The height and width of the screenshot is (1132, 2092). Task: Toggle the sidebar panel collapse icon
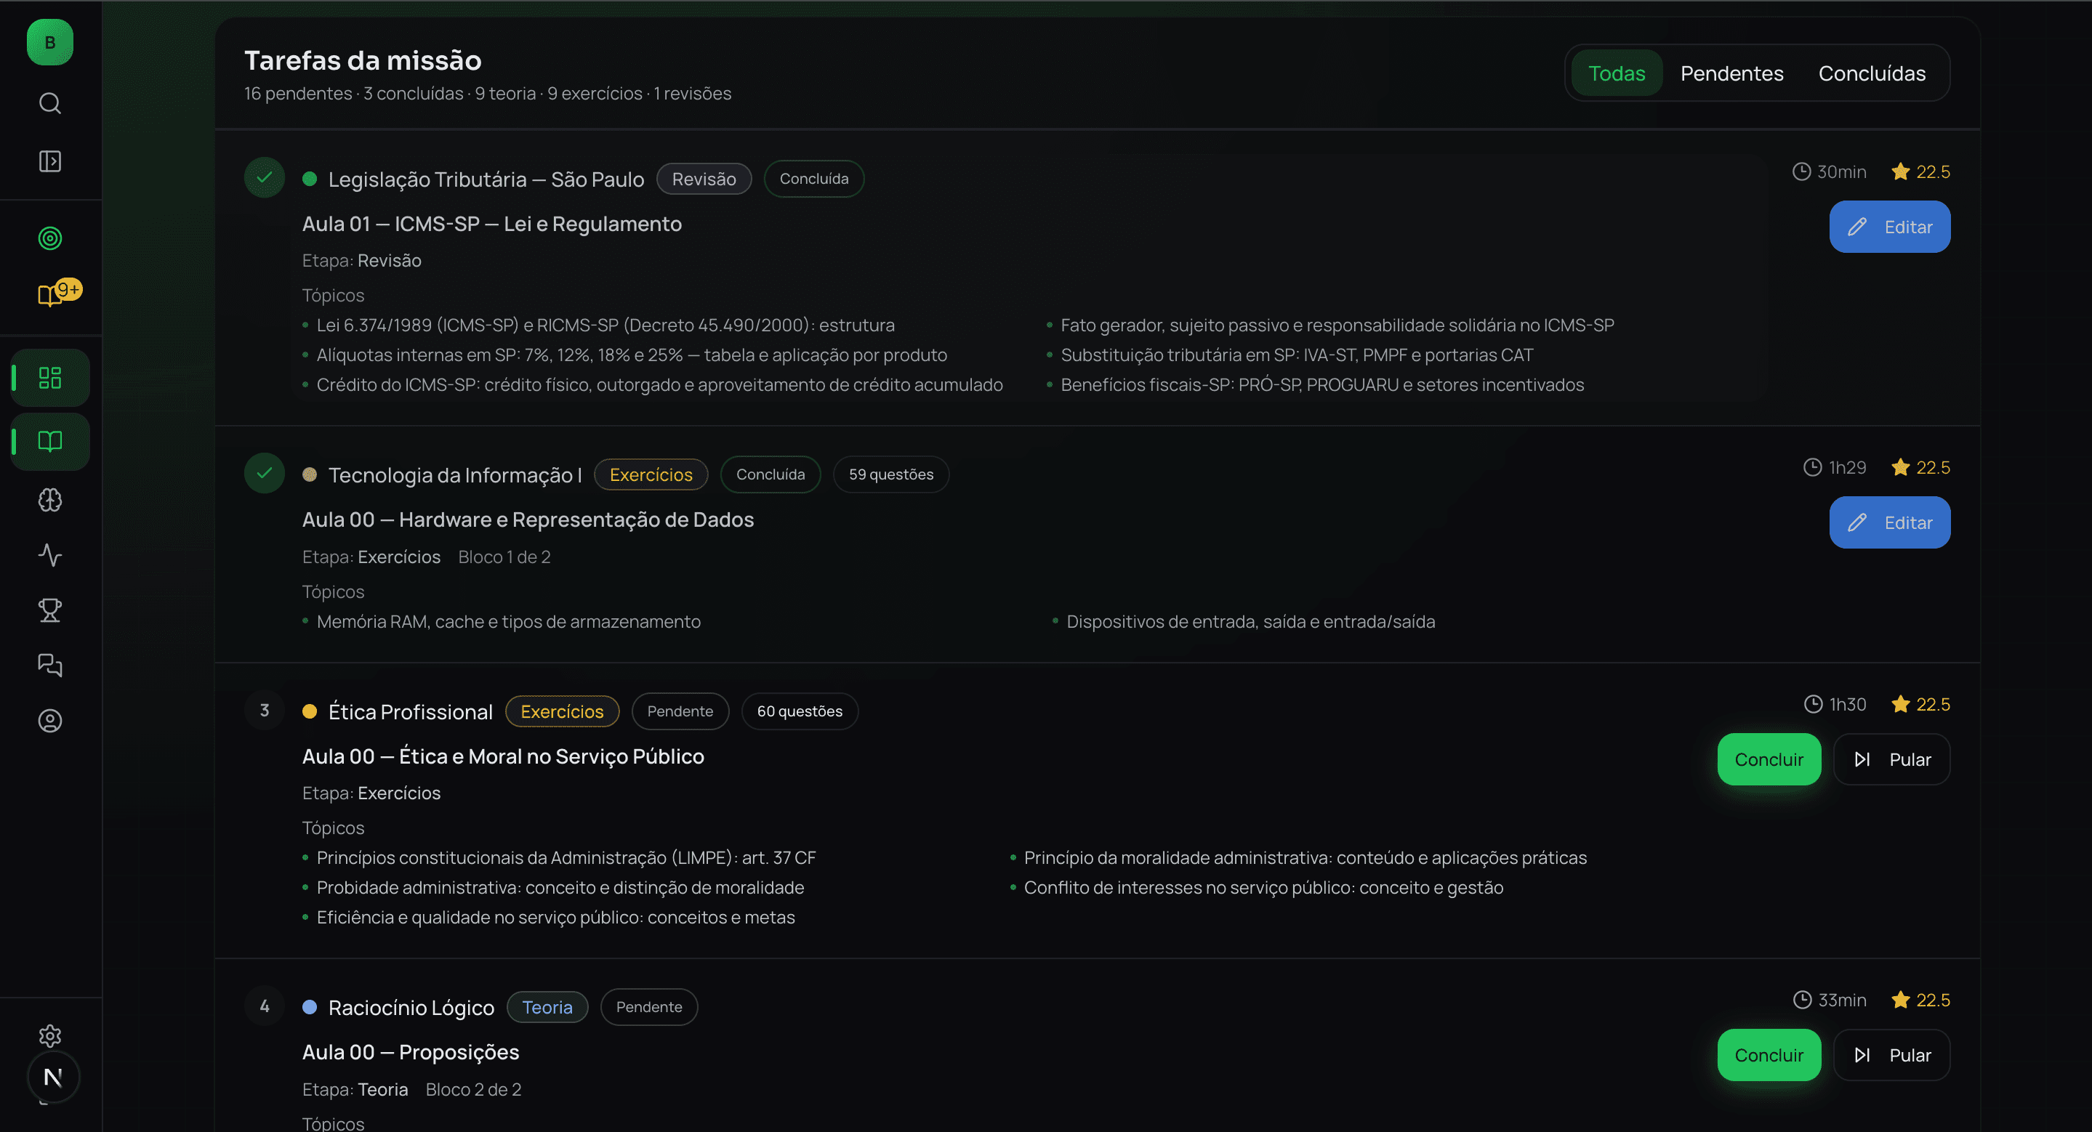point(50,161)
